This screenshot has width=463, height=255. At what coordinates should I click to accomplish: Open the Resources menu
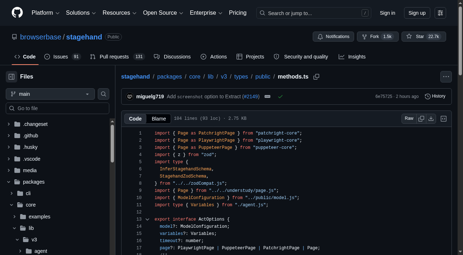tap(119, 13)
